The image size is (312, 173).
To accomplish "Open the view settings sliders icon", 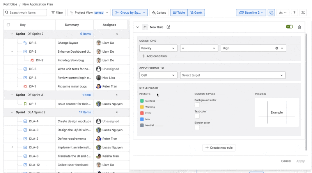I will coord(303,12).
